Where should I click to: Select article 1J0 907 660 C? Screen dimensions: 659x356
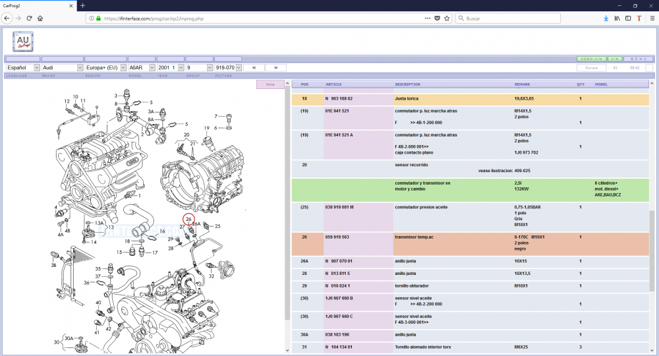339,316
